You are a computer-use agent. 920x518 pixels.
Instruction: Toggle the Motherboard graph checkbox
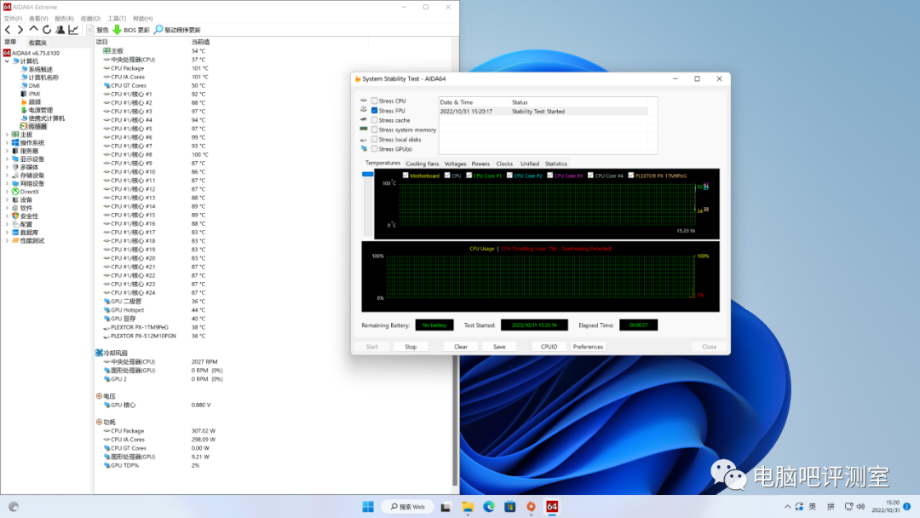pyautogui.click(x=405, y=176)
